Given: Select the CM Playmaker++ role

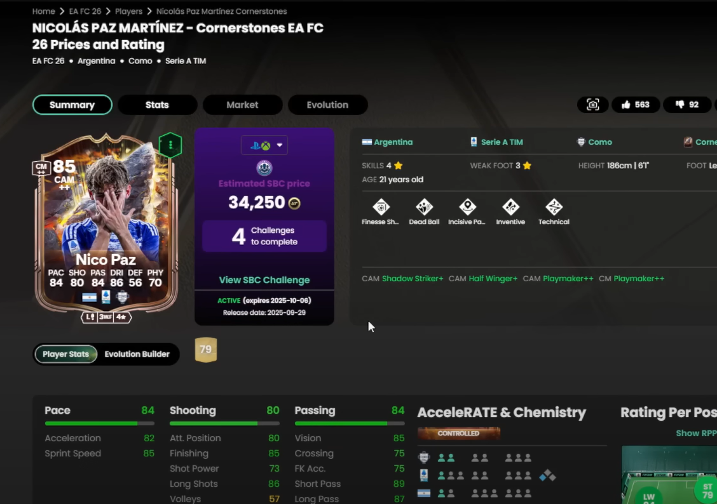Looking at the screenshot, I should click(631, 279).
